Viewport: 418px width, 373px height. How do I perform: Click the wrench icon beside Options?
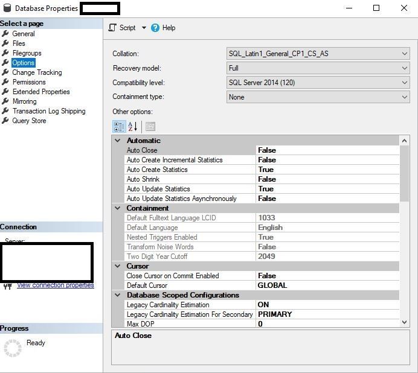coord(5,63)
